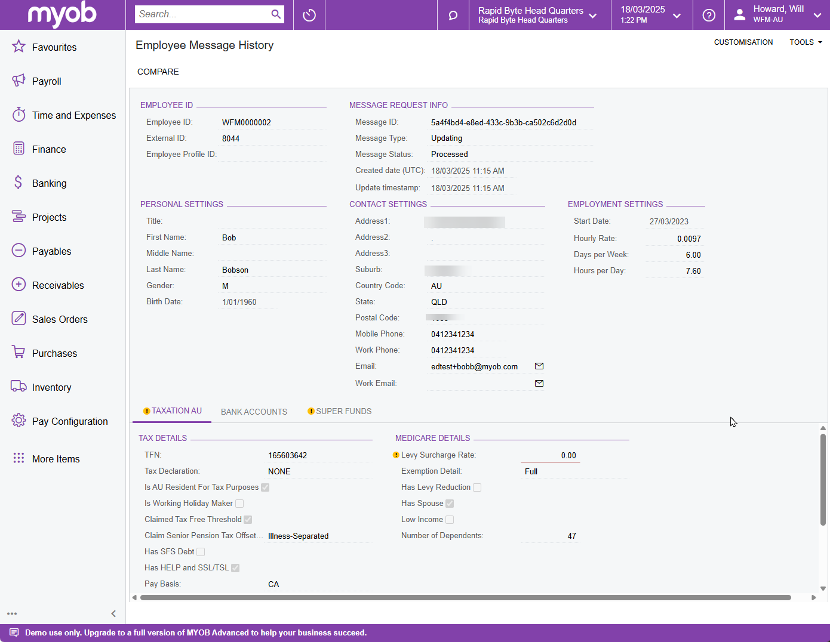The image size is (830, 642).
Task: Toggle the Low Income checkbox
Action: [x=450, y=520]
